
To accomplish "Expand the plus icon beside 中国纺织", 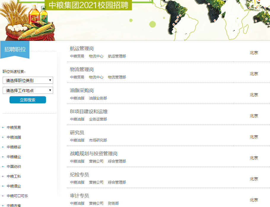I will coord(3,167).
